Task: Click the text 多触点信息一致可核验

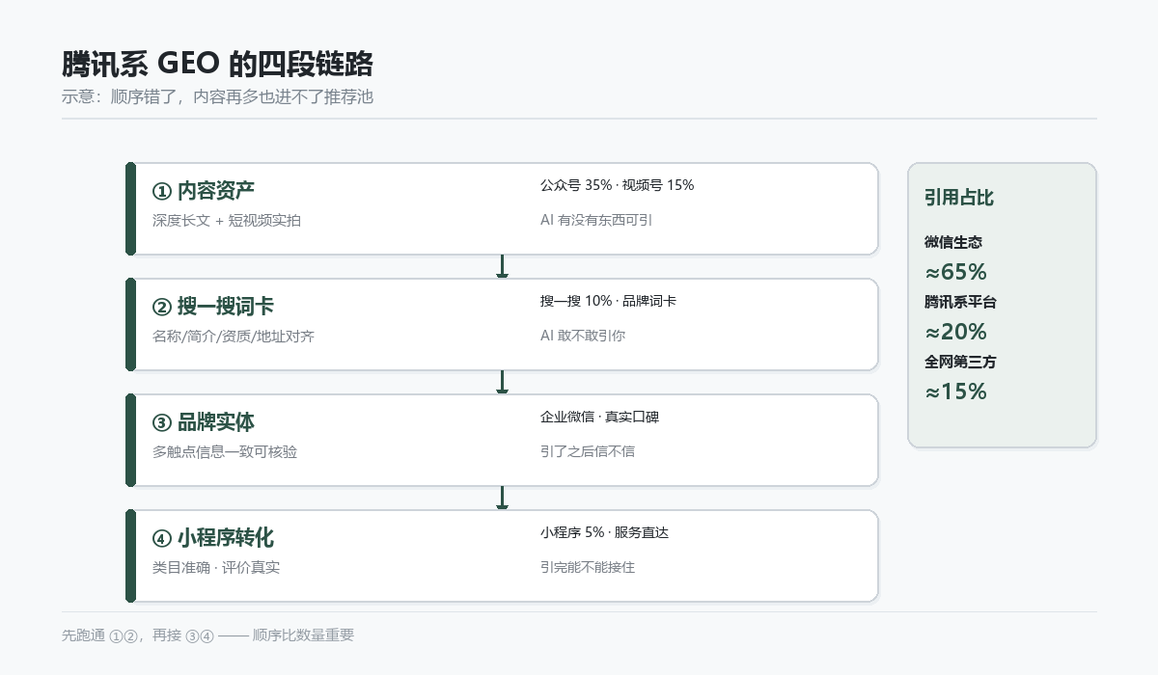Action: (x=225, y=452)
